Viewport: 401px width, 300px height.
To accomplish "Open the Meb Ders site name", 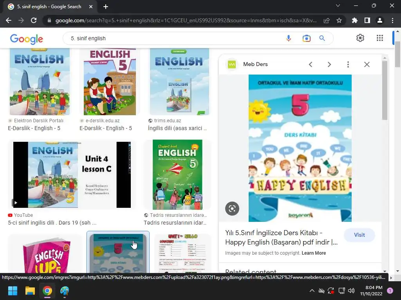I will click(x=255, y=64).
